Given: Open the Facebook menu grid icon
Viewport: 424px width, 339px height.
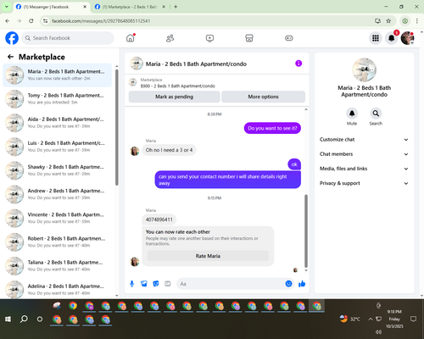Looking at the screenshot, I should pos(376,38).
